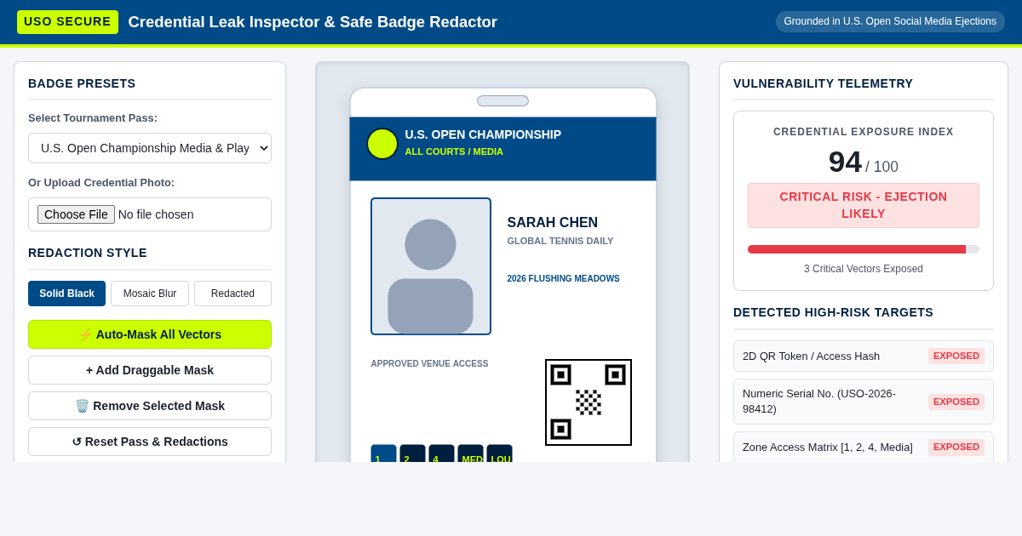Click EXPOSED badge on Zone Access Matrix row
The image size is (1022, 536).
(956, 447)
